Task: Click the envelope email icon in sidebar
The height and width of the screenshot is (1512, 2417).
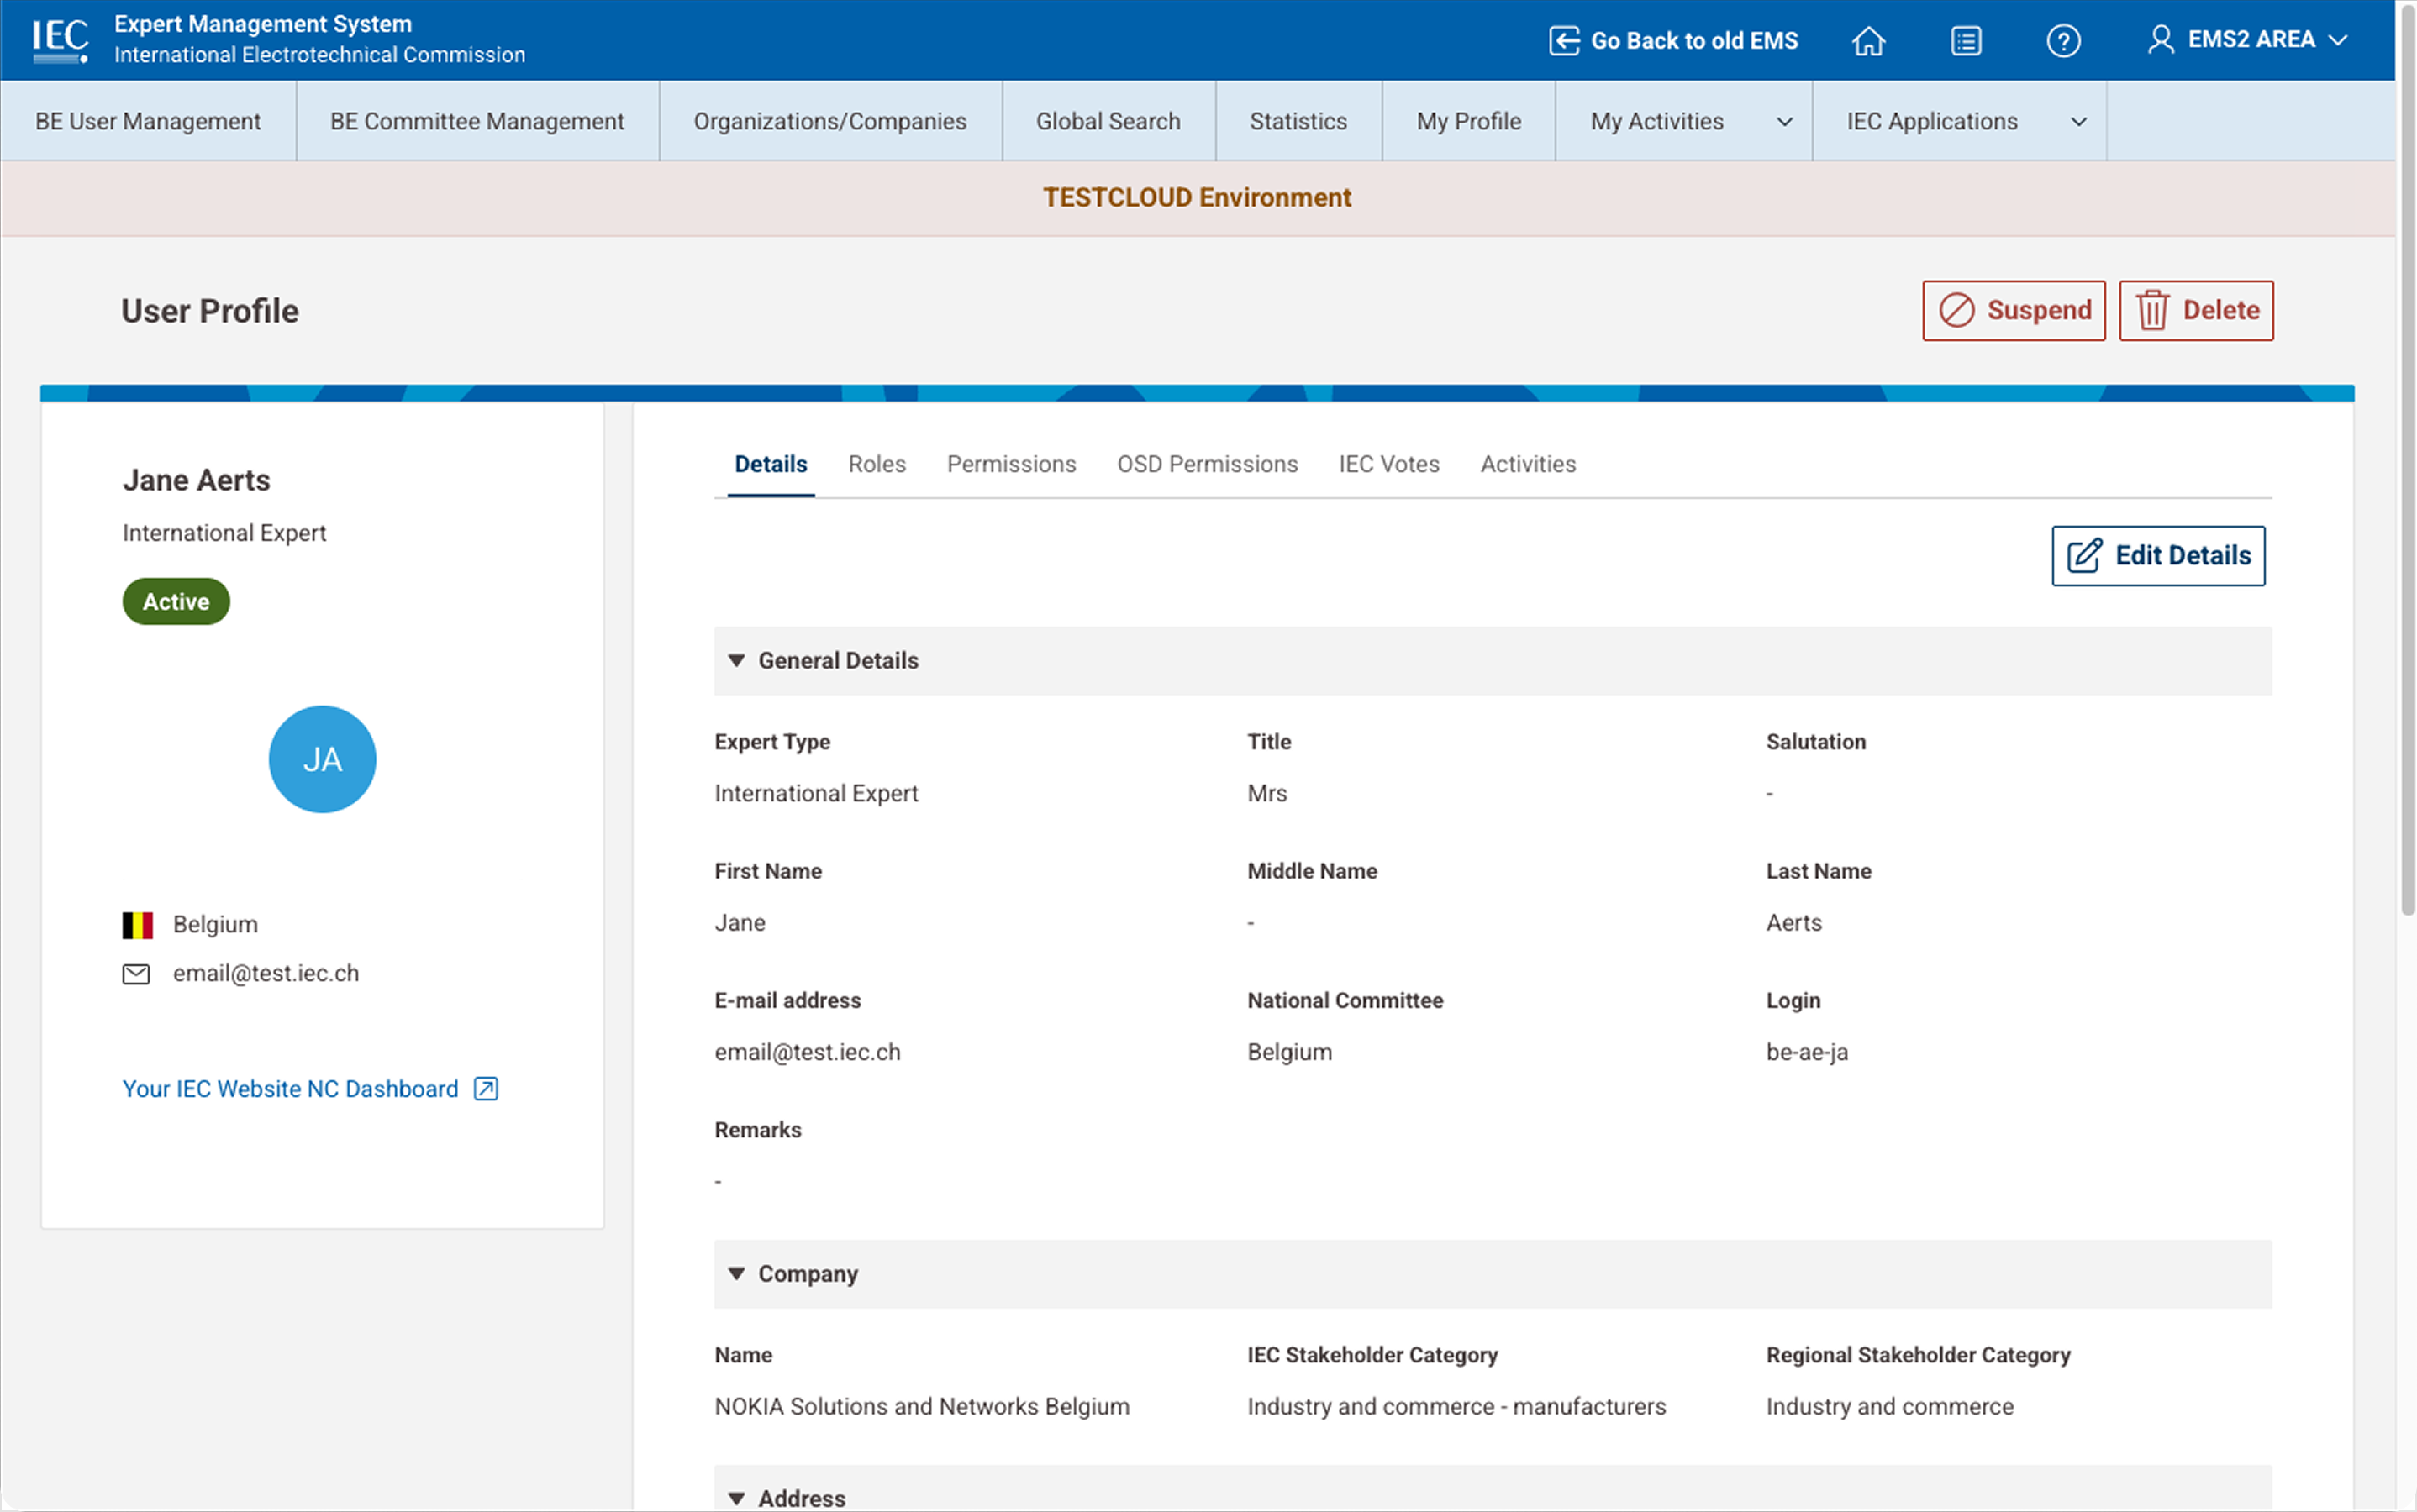Action: click(136, 974)
